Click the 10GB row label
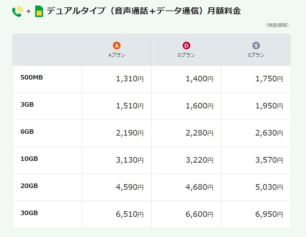Screen dimensions: 306x237 [x=29, y=159]
